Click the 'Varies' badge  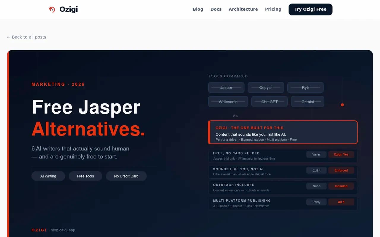(316, 154)
